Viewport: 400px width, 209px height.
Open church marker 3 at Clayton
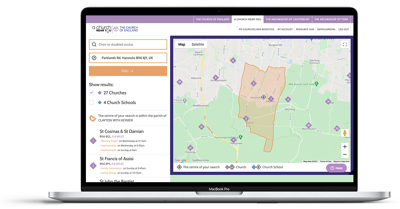(246, 119)
